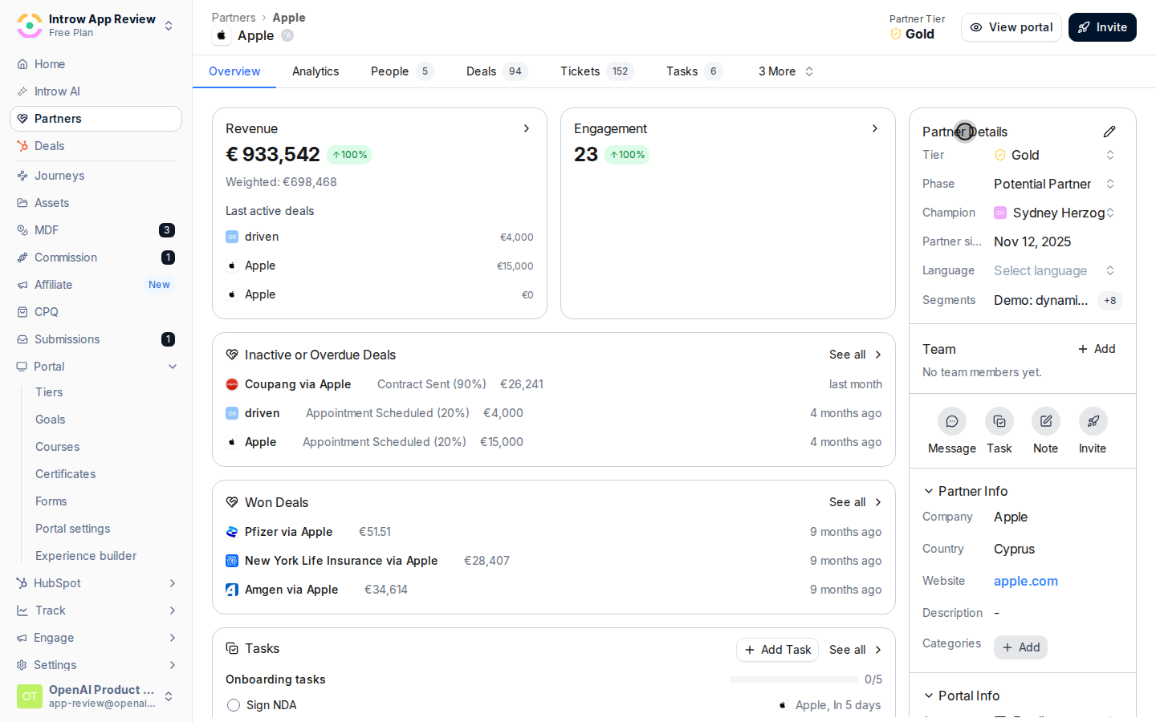This screenshot has height=722, width=1156.
Task: Open the Tier Gold dropdown
Action: pyautogui.click(x=1055, y=155)
